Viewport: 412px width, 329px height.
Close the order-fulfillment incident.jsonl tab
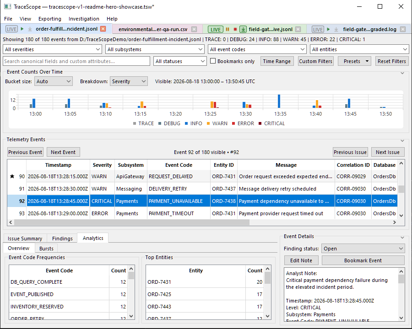coord(103,29)
